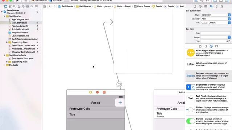Show the Identity inspector

[206, 6]
